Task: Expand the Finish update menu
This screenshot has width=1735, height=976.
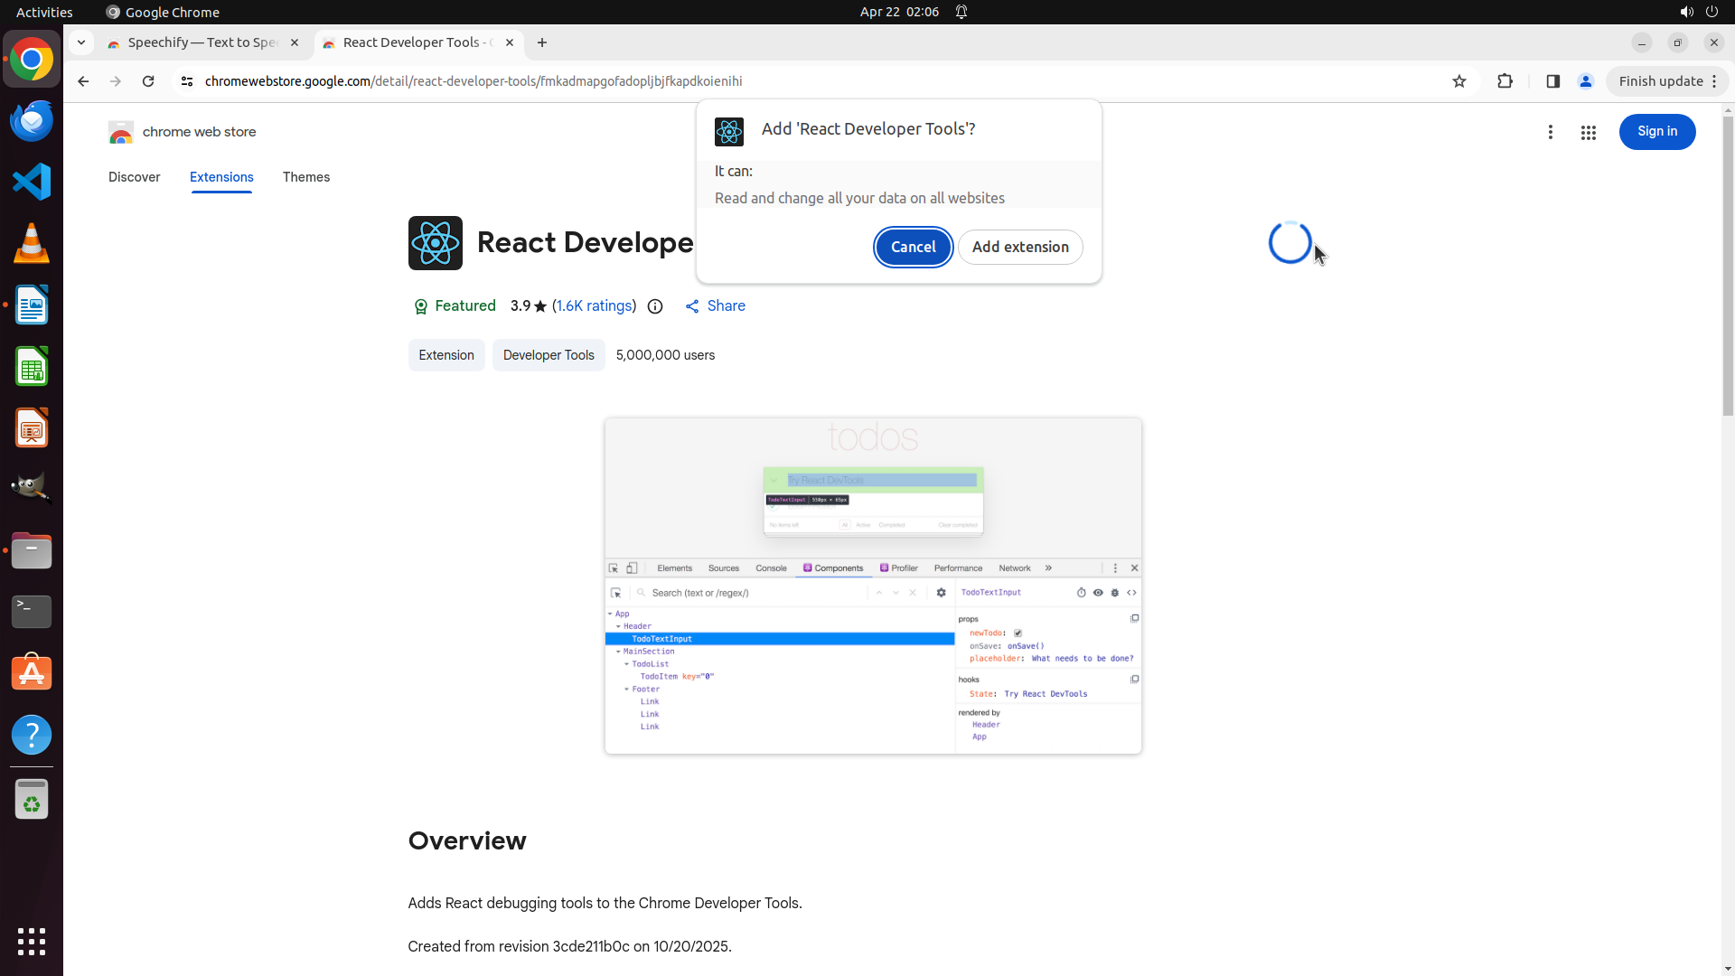Action: click(x=1667, y=81)
